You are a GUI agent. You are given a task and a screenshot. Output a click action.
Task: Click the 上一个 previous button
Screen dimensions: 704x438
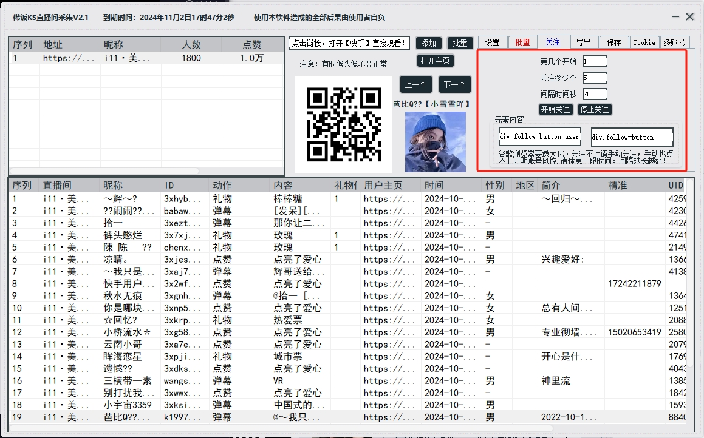415,84
